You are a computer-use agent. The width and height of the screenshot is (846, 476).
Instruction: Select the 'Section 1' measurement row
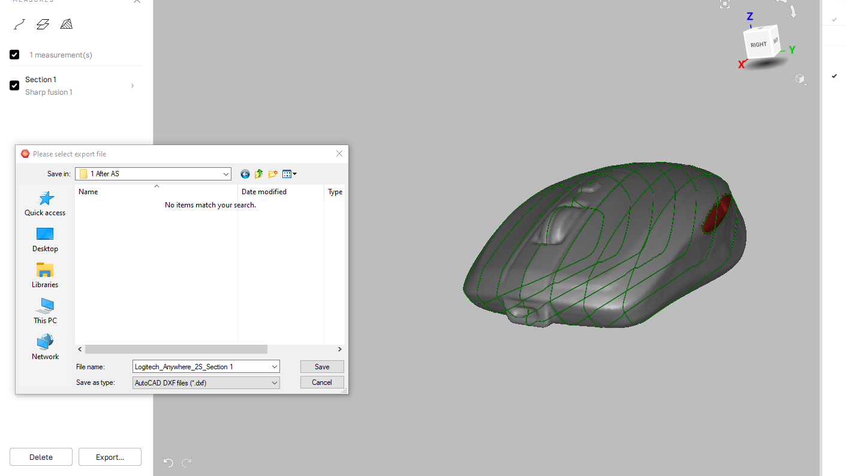point(76,86)
